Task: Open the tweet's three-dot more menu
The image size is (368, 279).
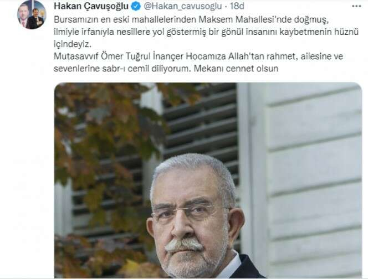Action: [x=357, y=6]
